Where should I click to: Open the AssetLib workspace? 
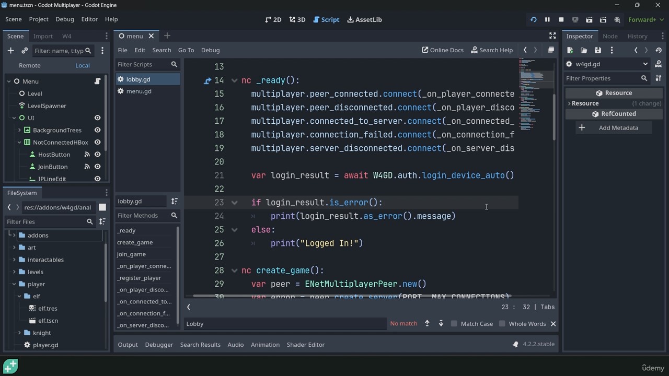pyautogui.click(x=364, y=20)
